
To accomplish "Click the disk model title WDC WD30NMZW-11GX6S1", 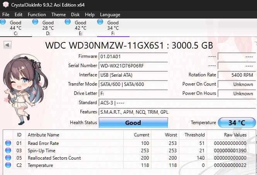I will tap(104, 45).
